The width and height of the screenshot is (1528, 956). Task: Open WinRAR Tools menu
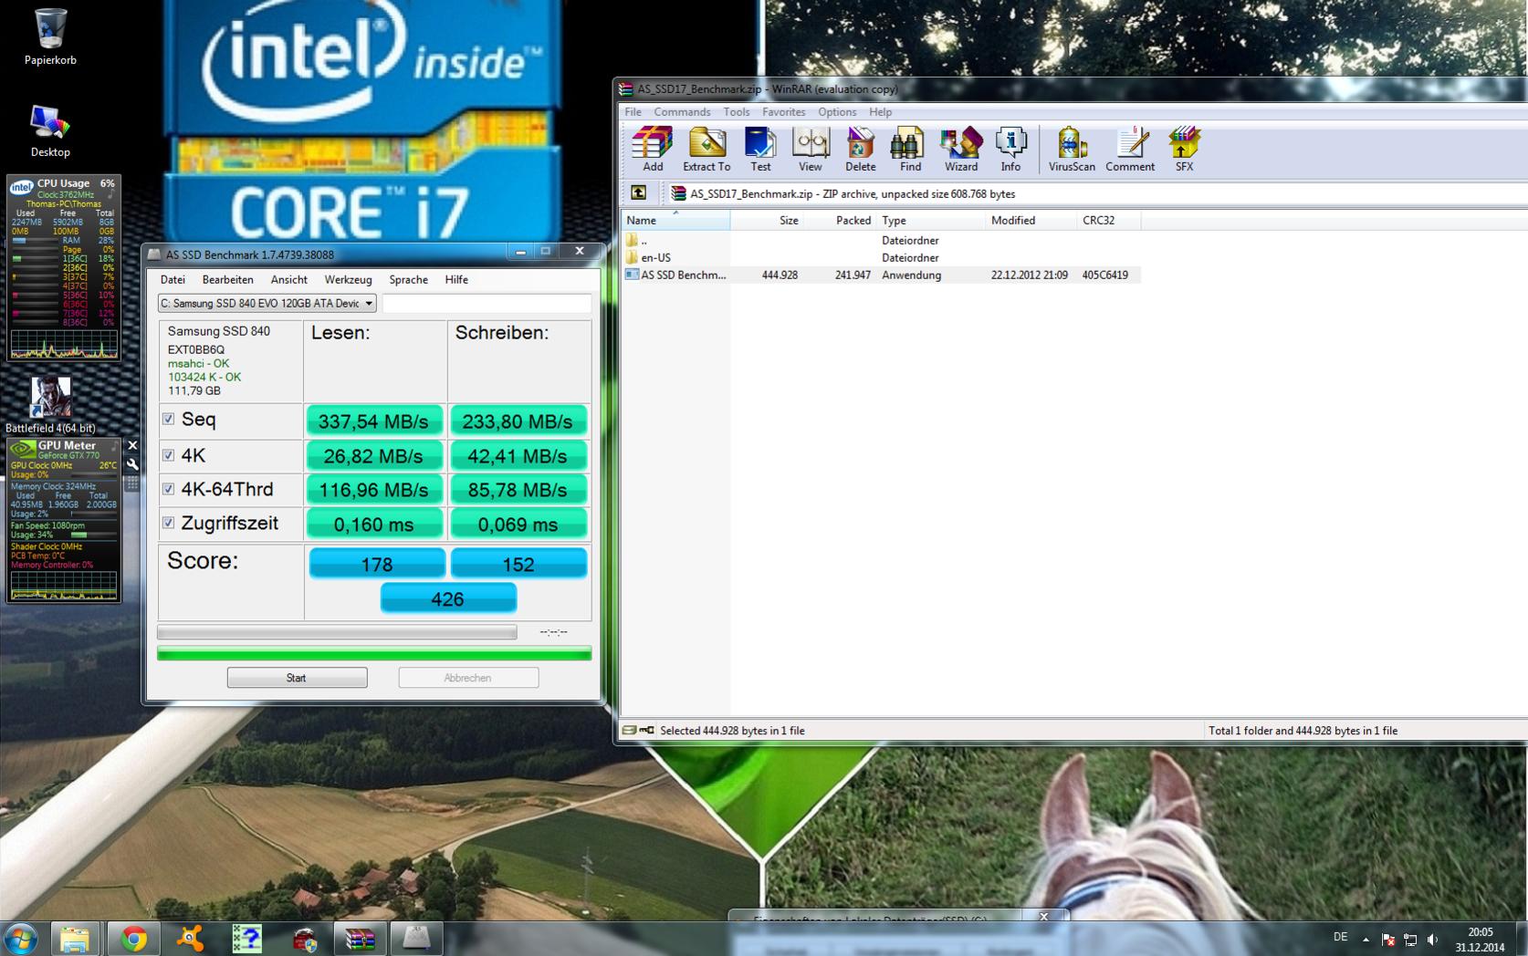tap(736, 111)
